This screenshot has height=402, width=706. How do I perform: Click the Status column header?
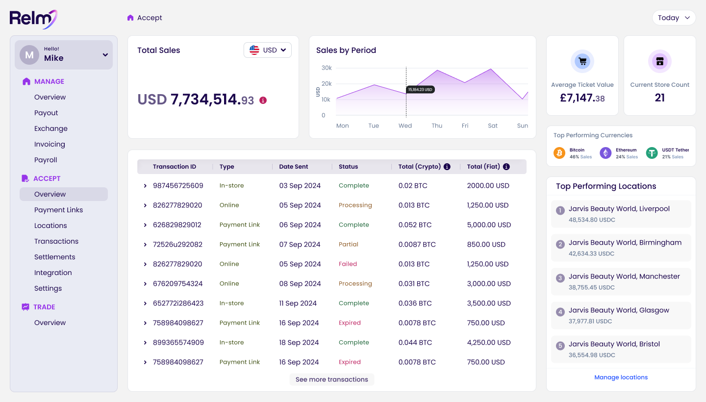pyautogui.click(x=349, y=167)
